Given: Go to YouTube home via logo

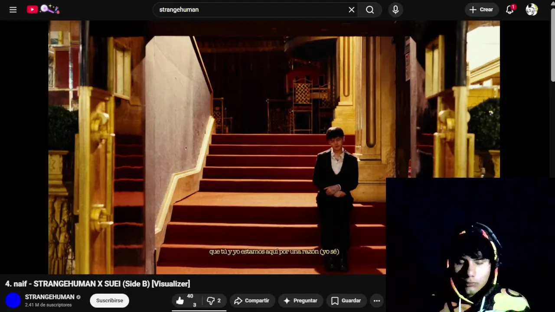Looking at the screenshot, I should (x=43, y=9).
